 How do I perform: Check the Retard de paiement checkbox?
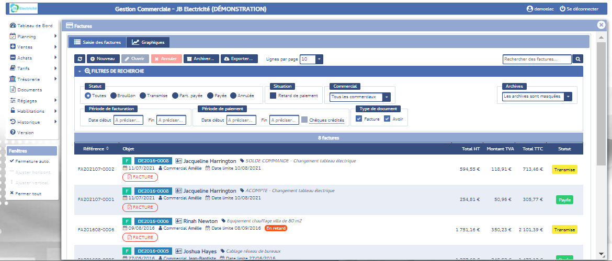click(x=273, y=96)
